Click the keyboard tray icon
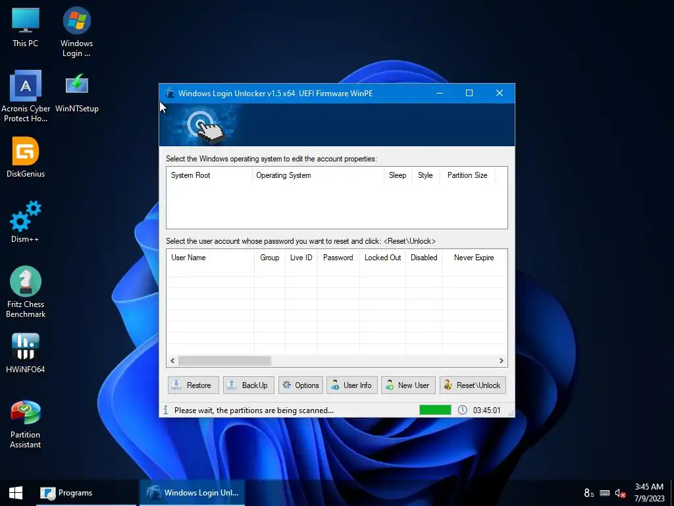The width and height of the screenshot is (674, 506). [x=604, y=493]
